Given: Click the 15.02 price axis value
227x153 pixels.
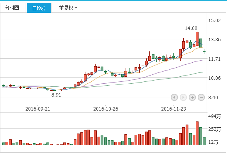Looking at the screenshot, I should click(x=215, y=20).
